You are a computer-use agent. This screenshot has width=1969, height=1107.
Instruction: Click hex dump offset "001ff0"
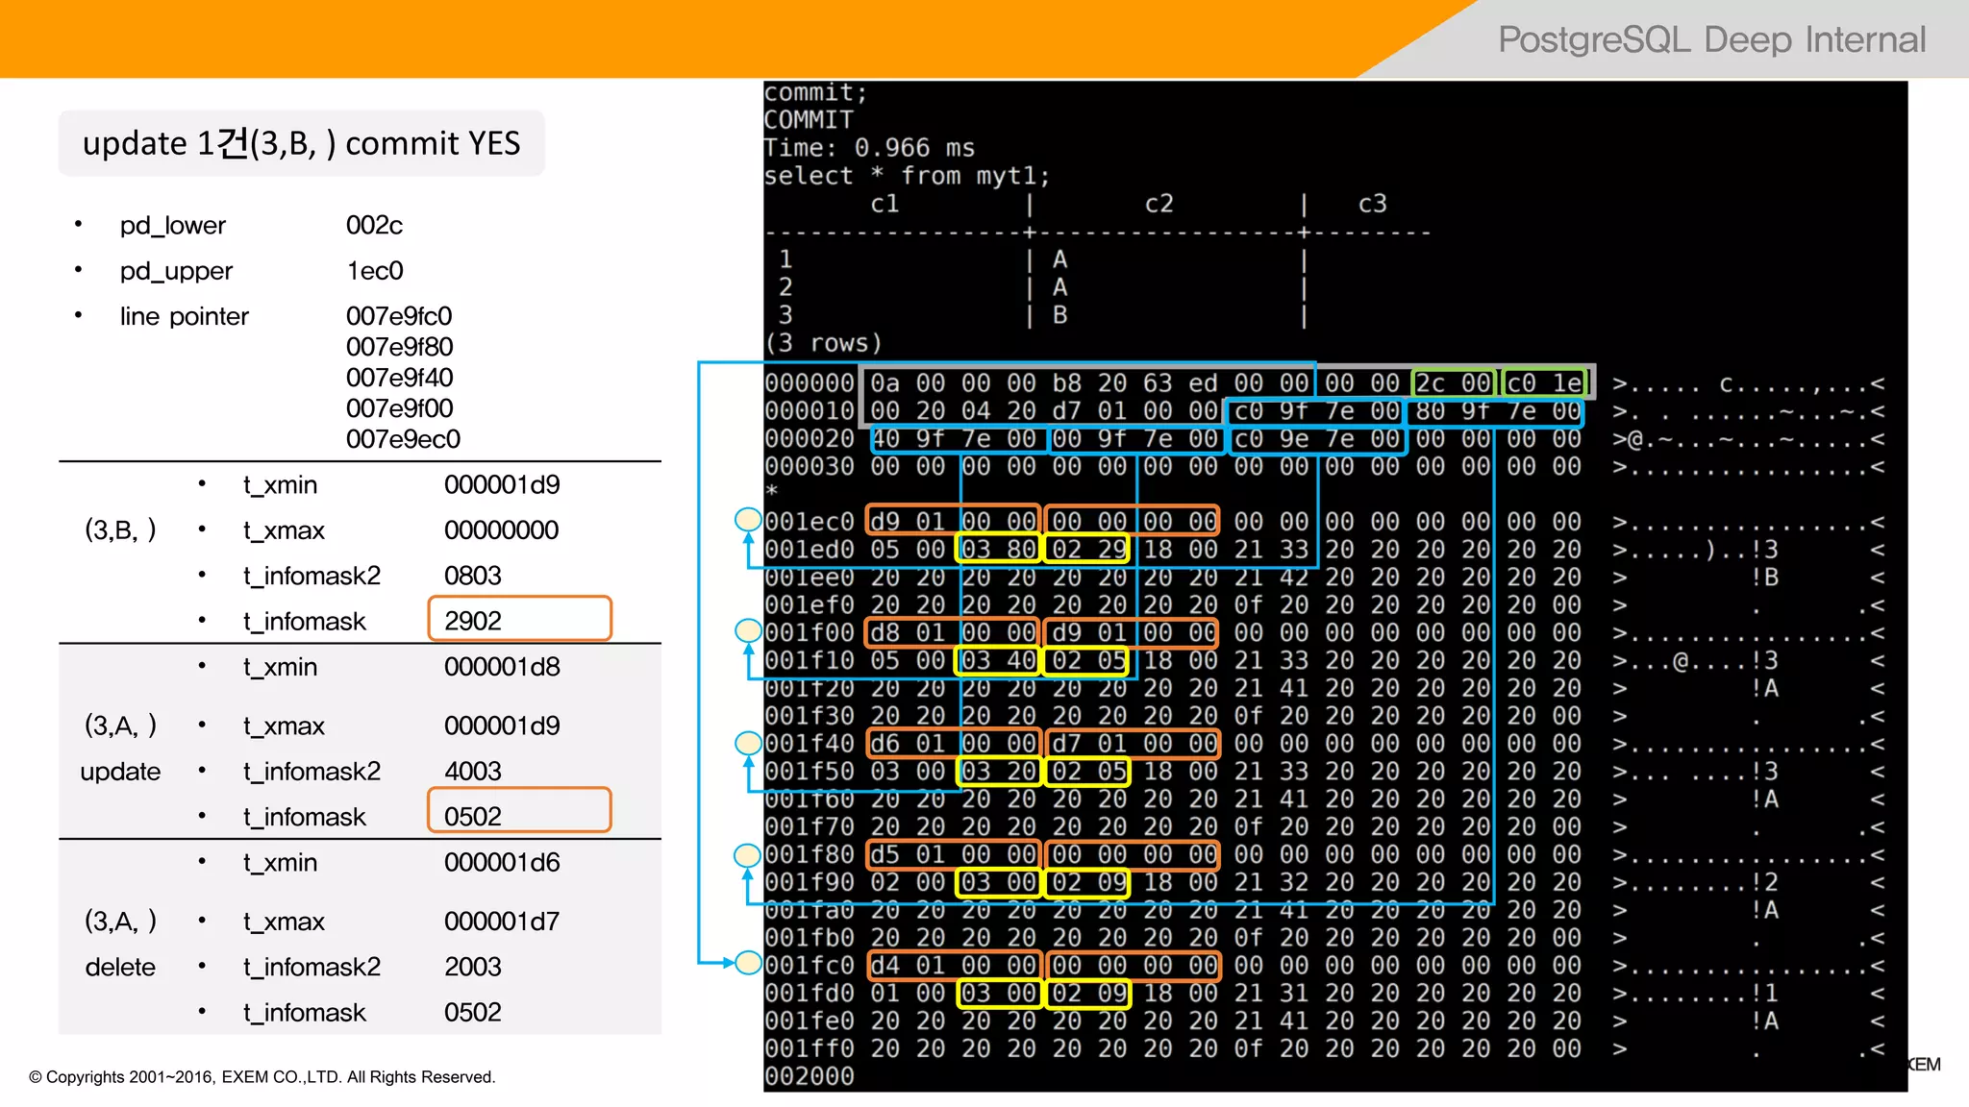click(x=810, y=1049)
